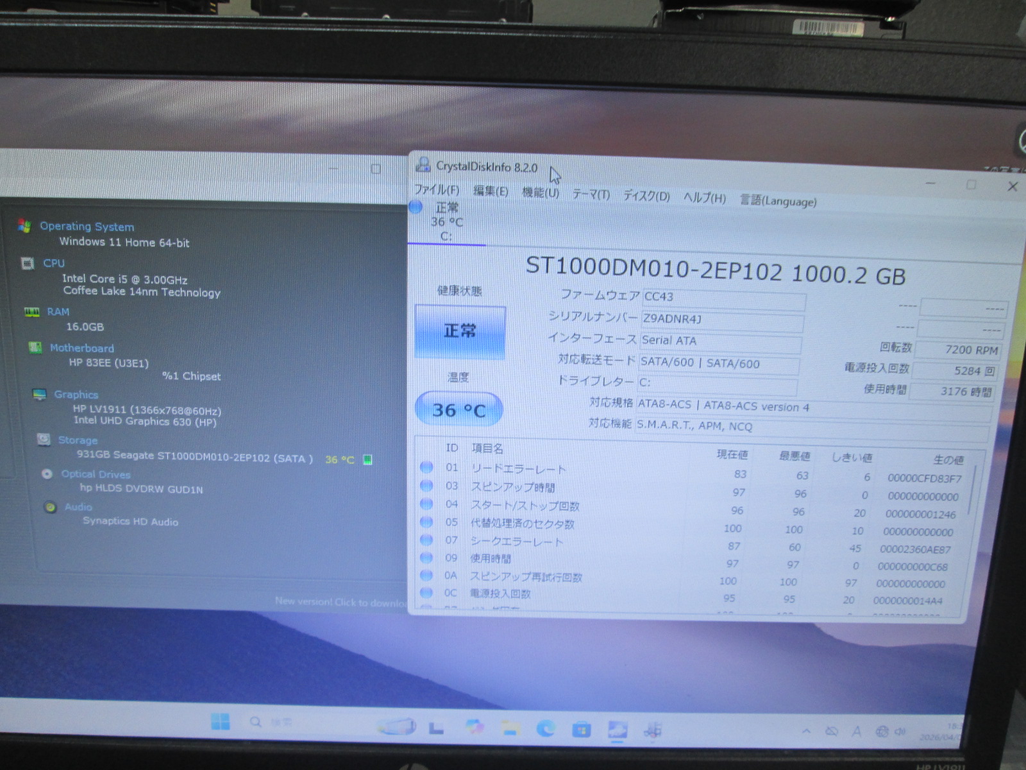Click the Motherboard icon
Viewport: 1026px width, 770px height.
[35, 348]
